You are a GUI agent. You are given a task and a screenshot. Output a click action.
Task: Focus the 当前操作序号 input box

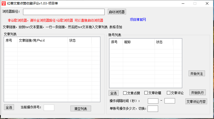point(49,107)
